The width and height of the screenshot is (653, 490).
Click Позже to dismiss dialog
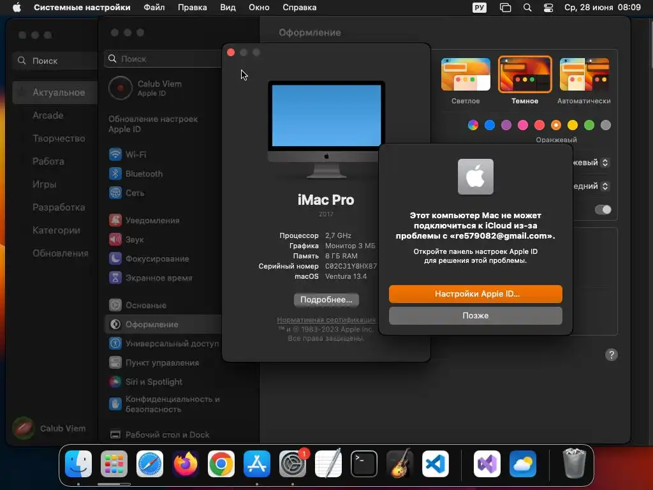tap(476, 315)
